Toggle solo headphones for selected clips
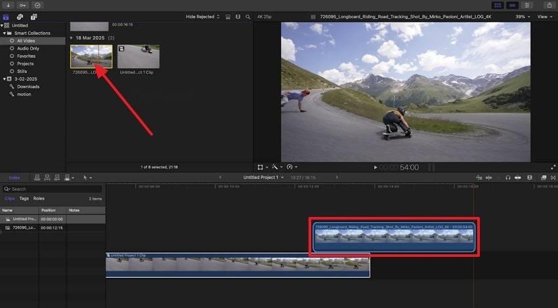Screen dimensions: 558x308 point(508,178)
